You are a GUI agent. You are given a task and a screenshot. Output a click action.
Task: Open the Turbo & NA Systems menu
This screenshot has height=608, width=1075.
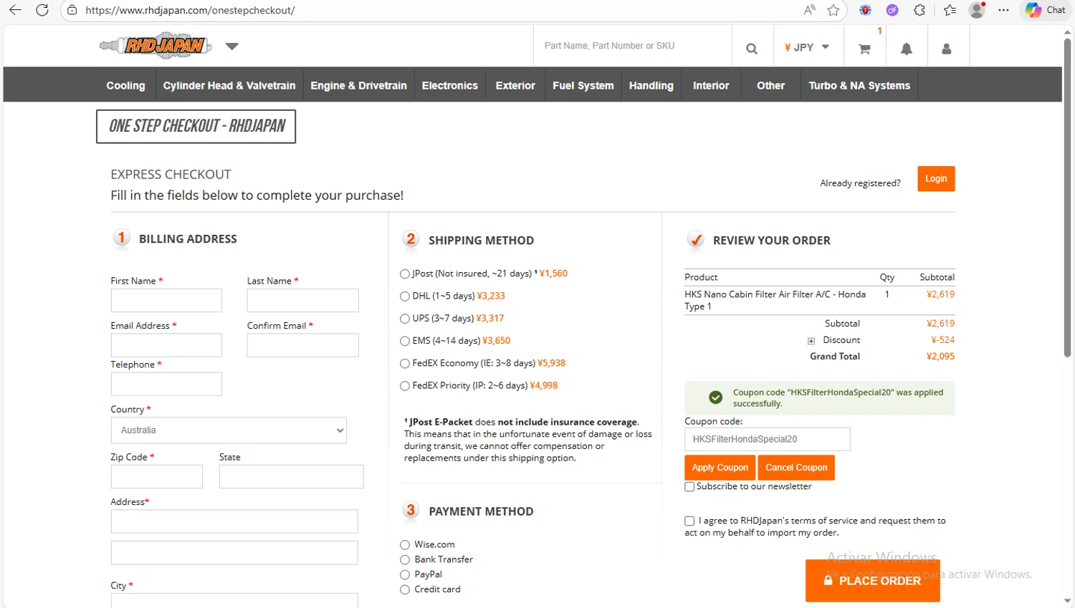point(859,85)
